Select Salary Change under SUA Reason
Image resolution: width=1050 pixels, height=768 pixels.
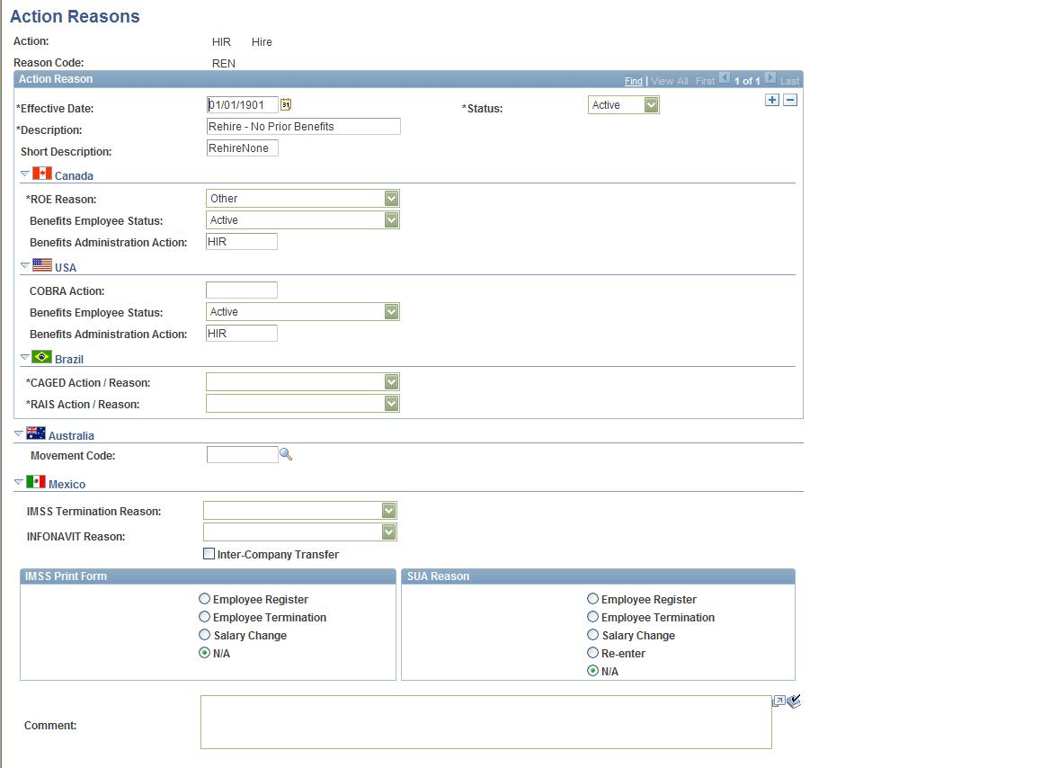pos(592,635)
